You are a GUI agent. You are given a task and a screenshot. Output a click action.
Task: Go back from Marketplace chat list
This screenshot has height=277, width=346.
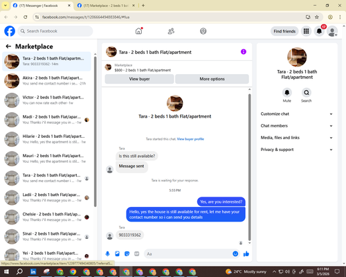click(8, 46)
